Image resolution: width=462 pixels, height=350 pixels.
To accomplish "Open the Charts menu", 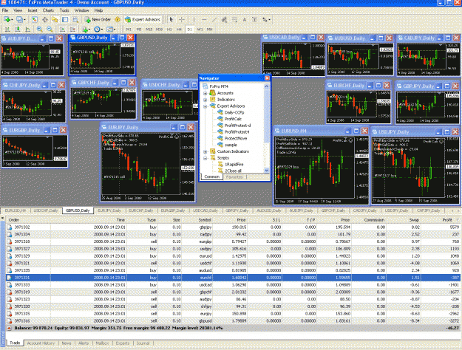I will pos(48,10).
